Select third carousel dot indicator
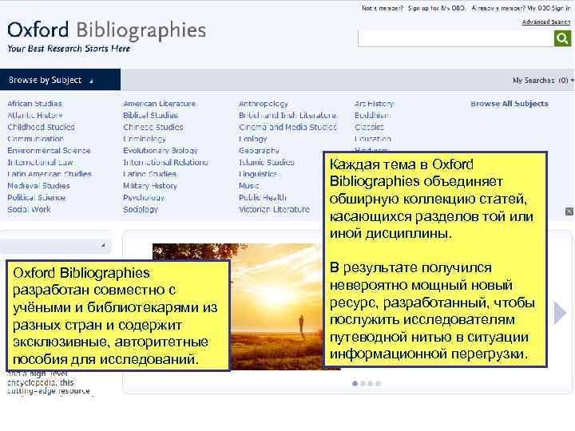Image resolution: width=575 pixels, height=431 pixels. (x=371, y=383)
